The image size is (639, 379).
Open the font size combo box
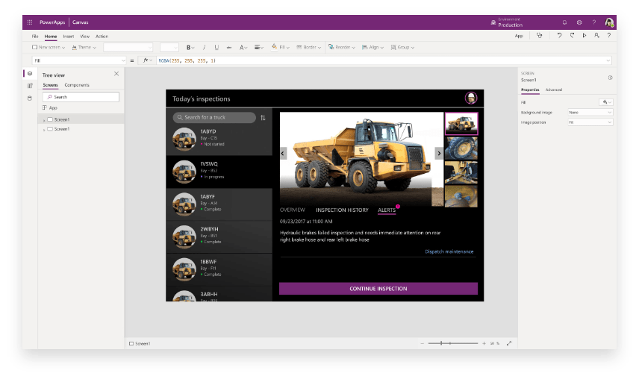pyautogui.click(x=169, y=48)
